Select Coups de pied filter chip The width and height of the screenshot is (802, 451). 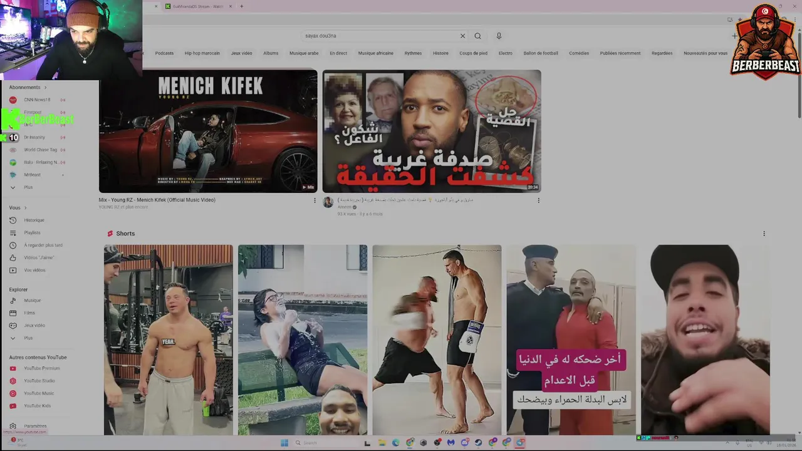tap(473, 53)
